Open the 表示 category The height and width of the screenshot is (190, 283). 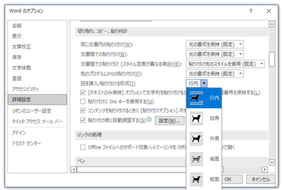[37, 36]
